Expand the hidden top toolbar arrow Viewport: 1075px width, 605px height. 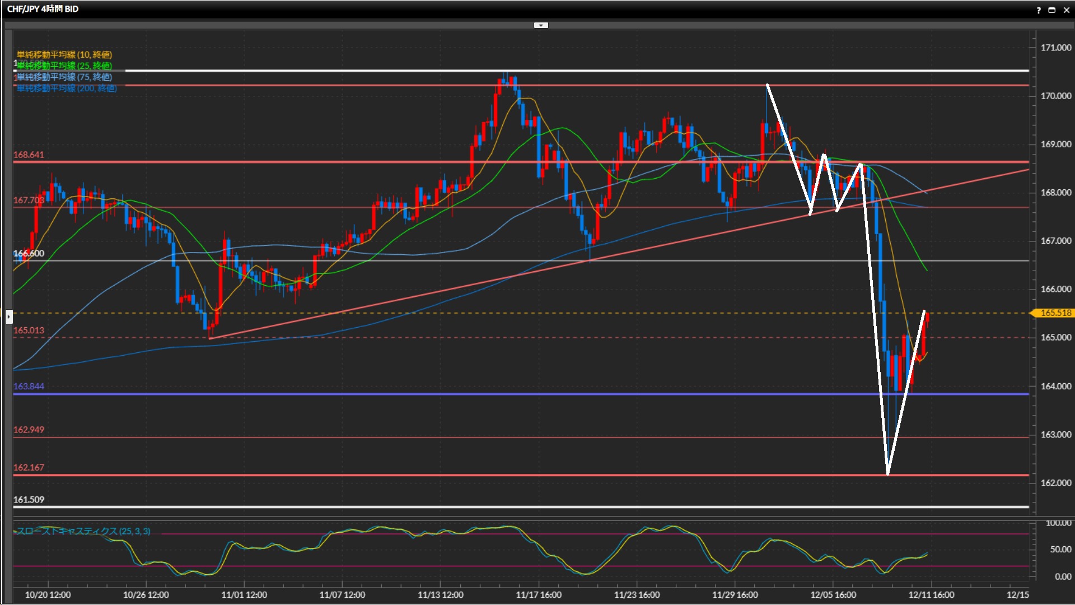[540, 25]
